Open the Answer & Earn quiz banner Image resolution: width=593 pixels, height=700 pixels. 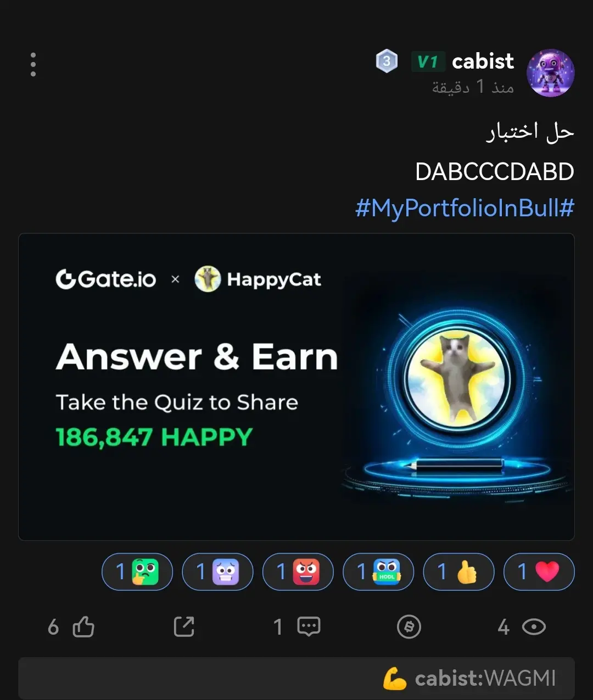click(296, 387)
